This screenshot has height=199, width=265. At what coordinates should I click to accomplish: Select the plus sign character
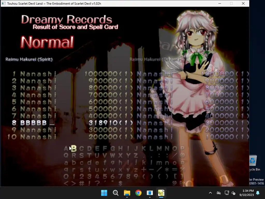144,169
